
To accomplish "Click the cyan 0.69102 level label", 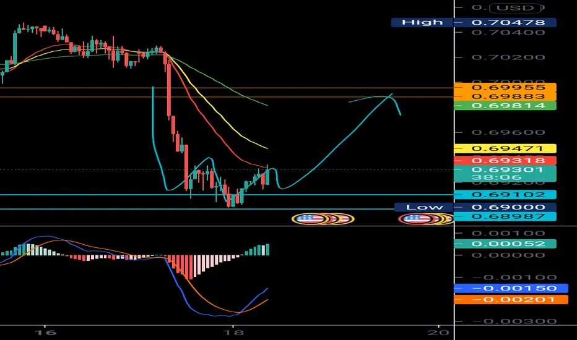I will [505, 195].
